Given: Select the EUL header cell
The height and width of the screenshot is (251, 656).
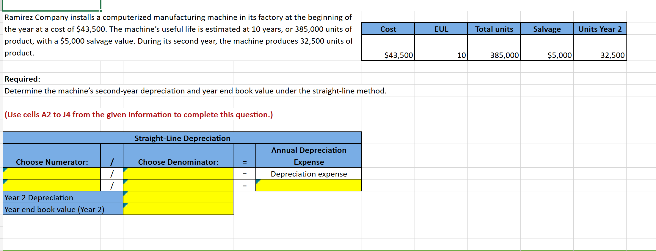Looking at the screenshot, I should (x=441, y=29).
